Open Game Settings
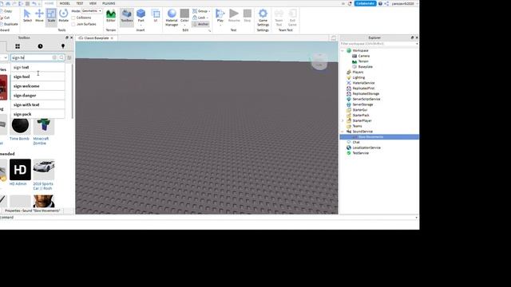 click(263, 18)
